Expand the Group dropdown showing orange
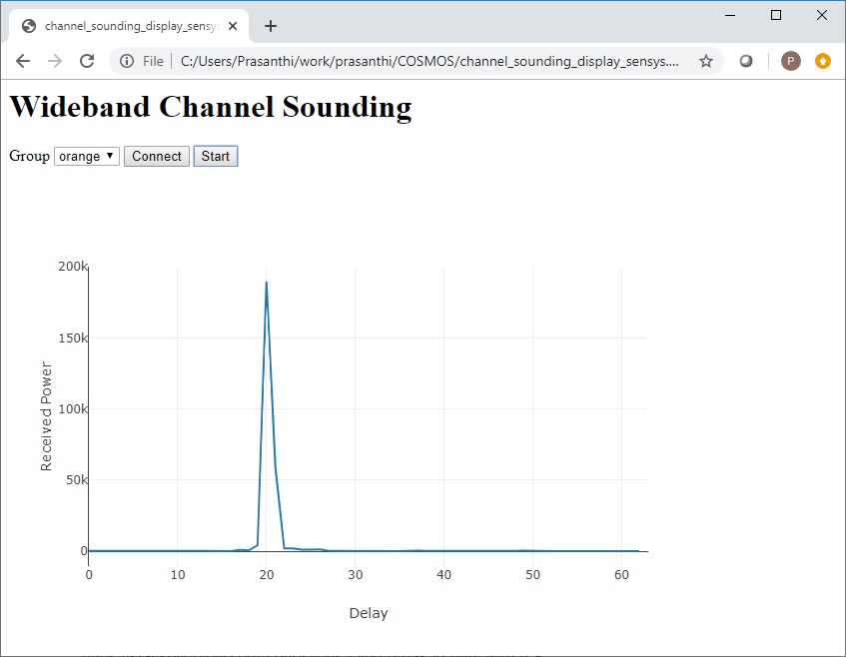This screenshot has height=657, width=846. coord(87,156)
